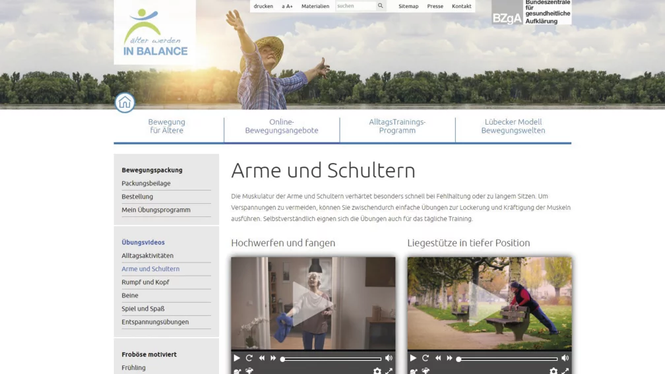This screenshot has height=374, width=665.
Task: Click the Älter werden In Balance logo
Action: coord(155,32)
